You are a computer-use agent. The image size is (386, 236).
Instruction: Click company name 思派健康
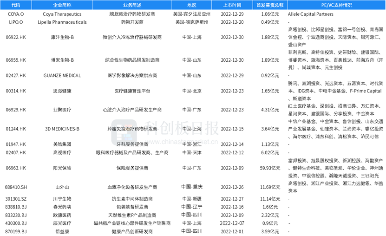point(62,91)
